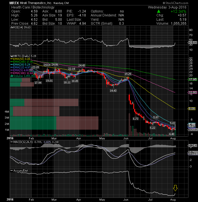198x202 pixels.
Task: Click the 4.40 low price label
Action: click(171, 134)
